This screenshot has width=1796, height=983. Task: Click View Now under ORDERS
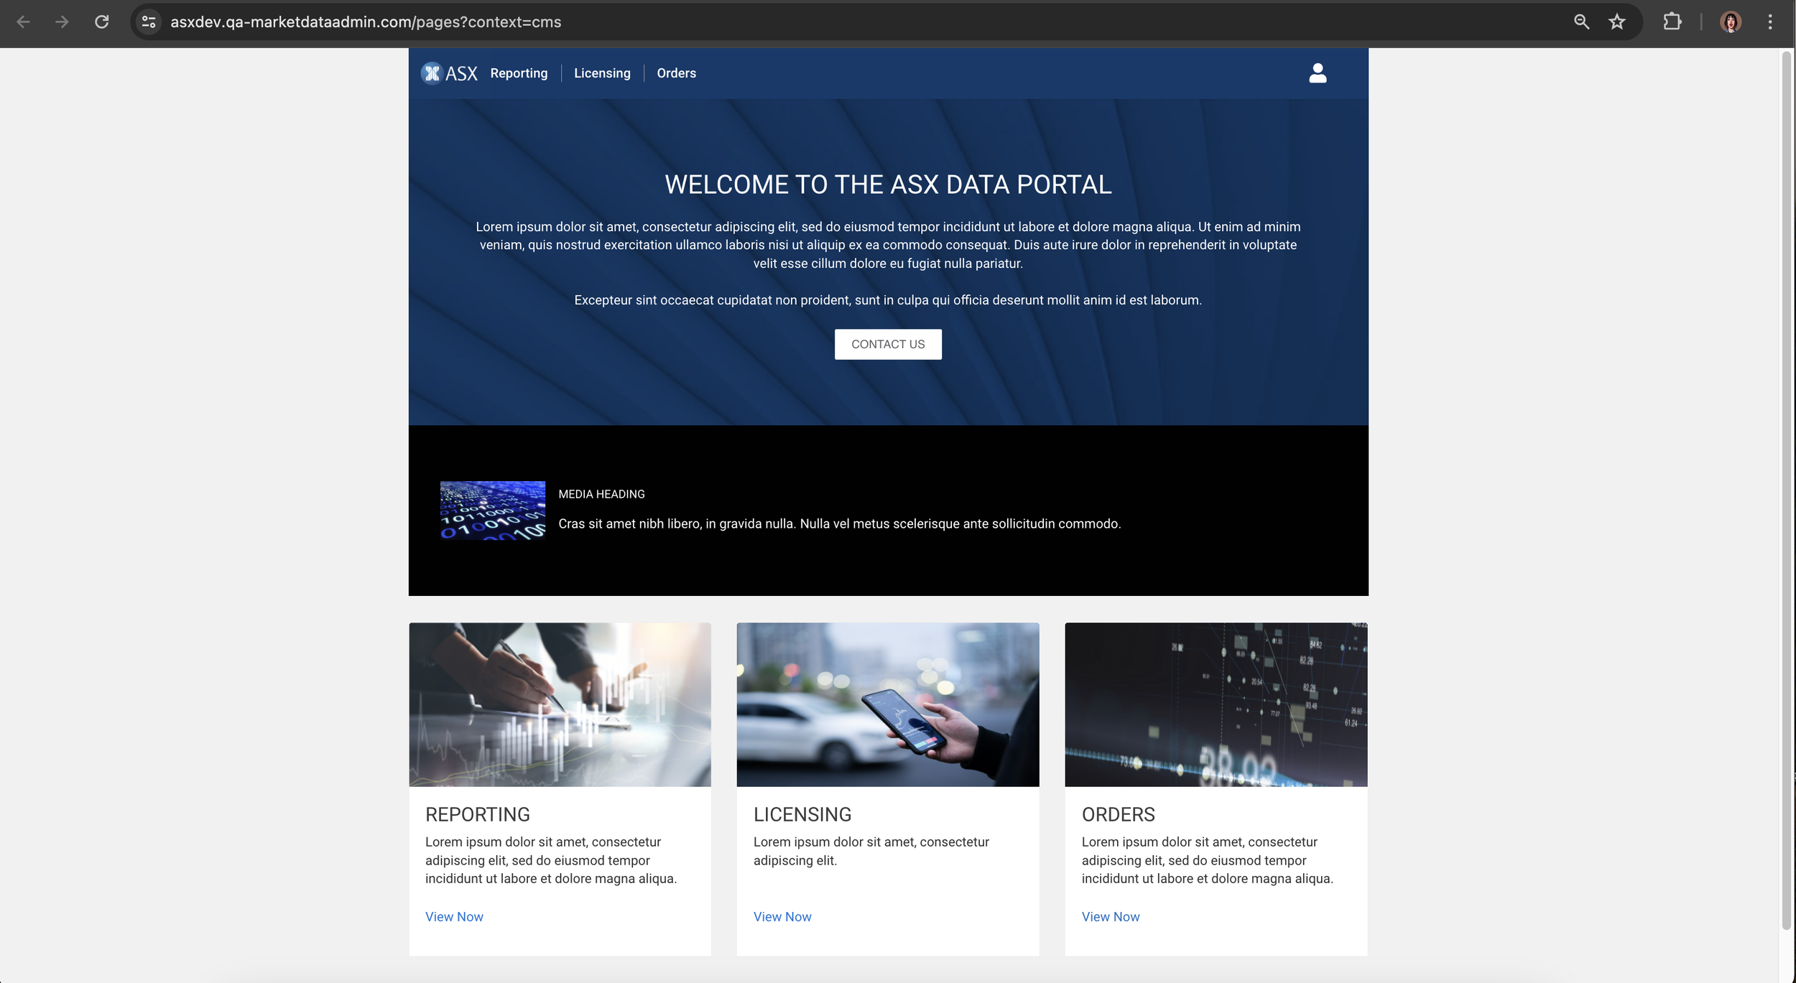point(1110,916)
